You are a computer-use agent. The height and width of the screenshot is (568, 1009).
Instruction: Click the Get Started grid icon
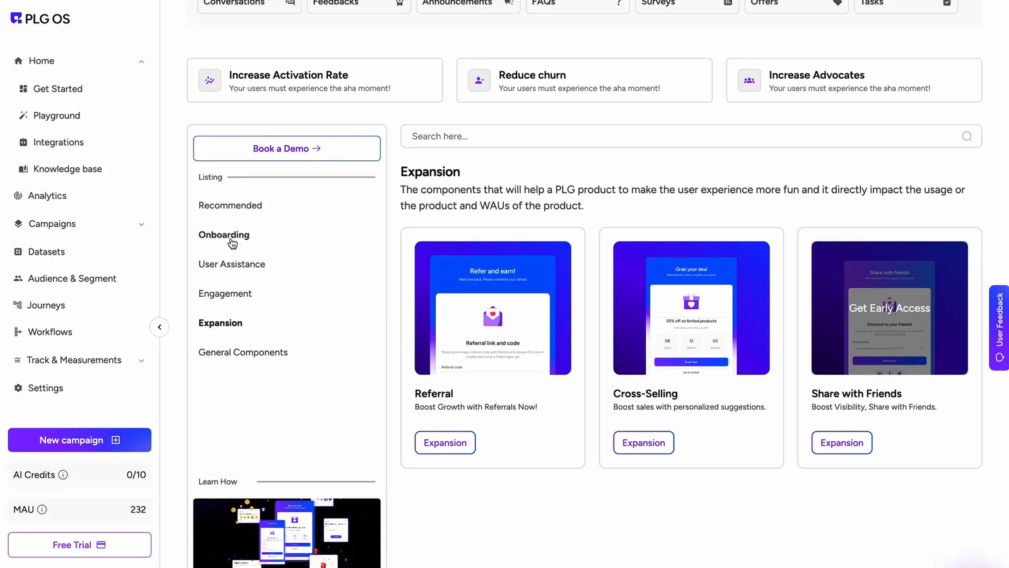23,89
